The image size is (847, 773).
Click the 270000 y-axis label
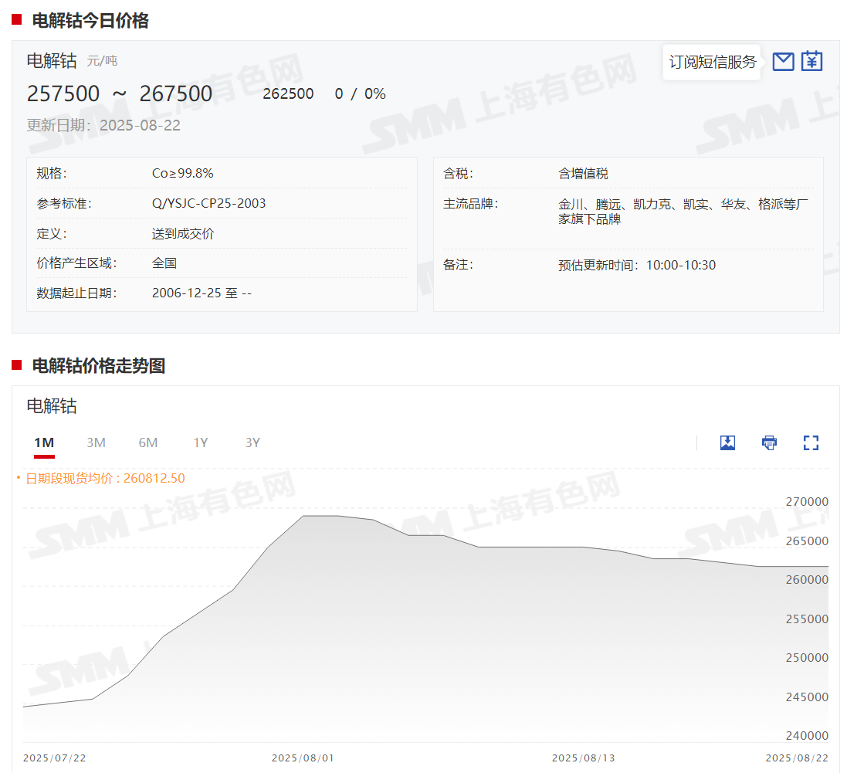click(807, 502)
